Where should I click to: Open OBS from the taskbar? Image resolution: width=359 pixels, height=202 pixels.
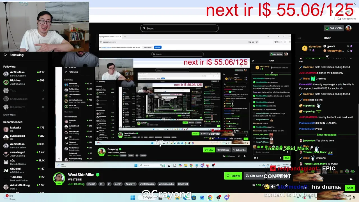click(218, 198)
